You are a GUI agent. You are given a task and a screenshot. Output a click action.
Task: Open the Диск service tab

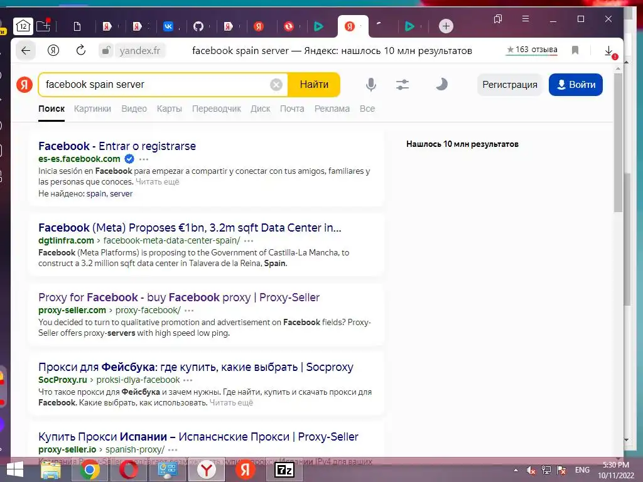click(261, 109)
